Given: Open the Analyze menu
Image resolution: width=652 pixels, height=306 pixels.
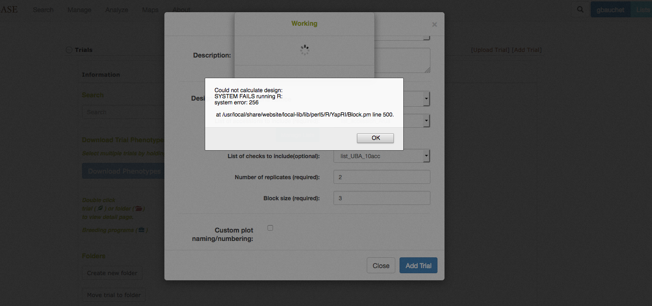Looking at the screenshot, I should point(117,10).
